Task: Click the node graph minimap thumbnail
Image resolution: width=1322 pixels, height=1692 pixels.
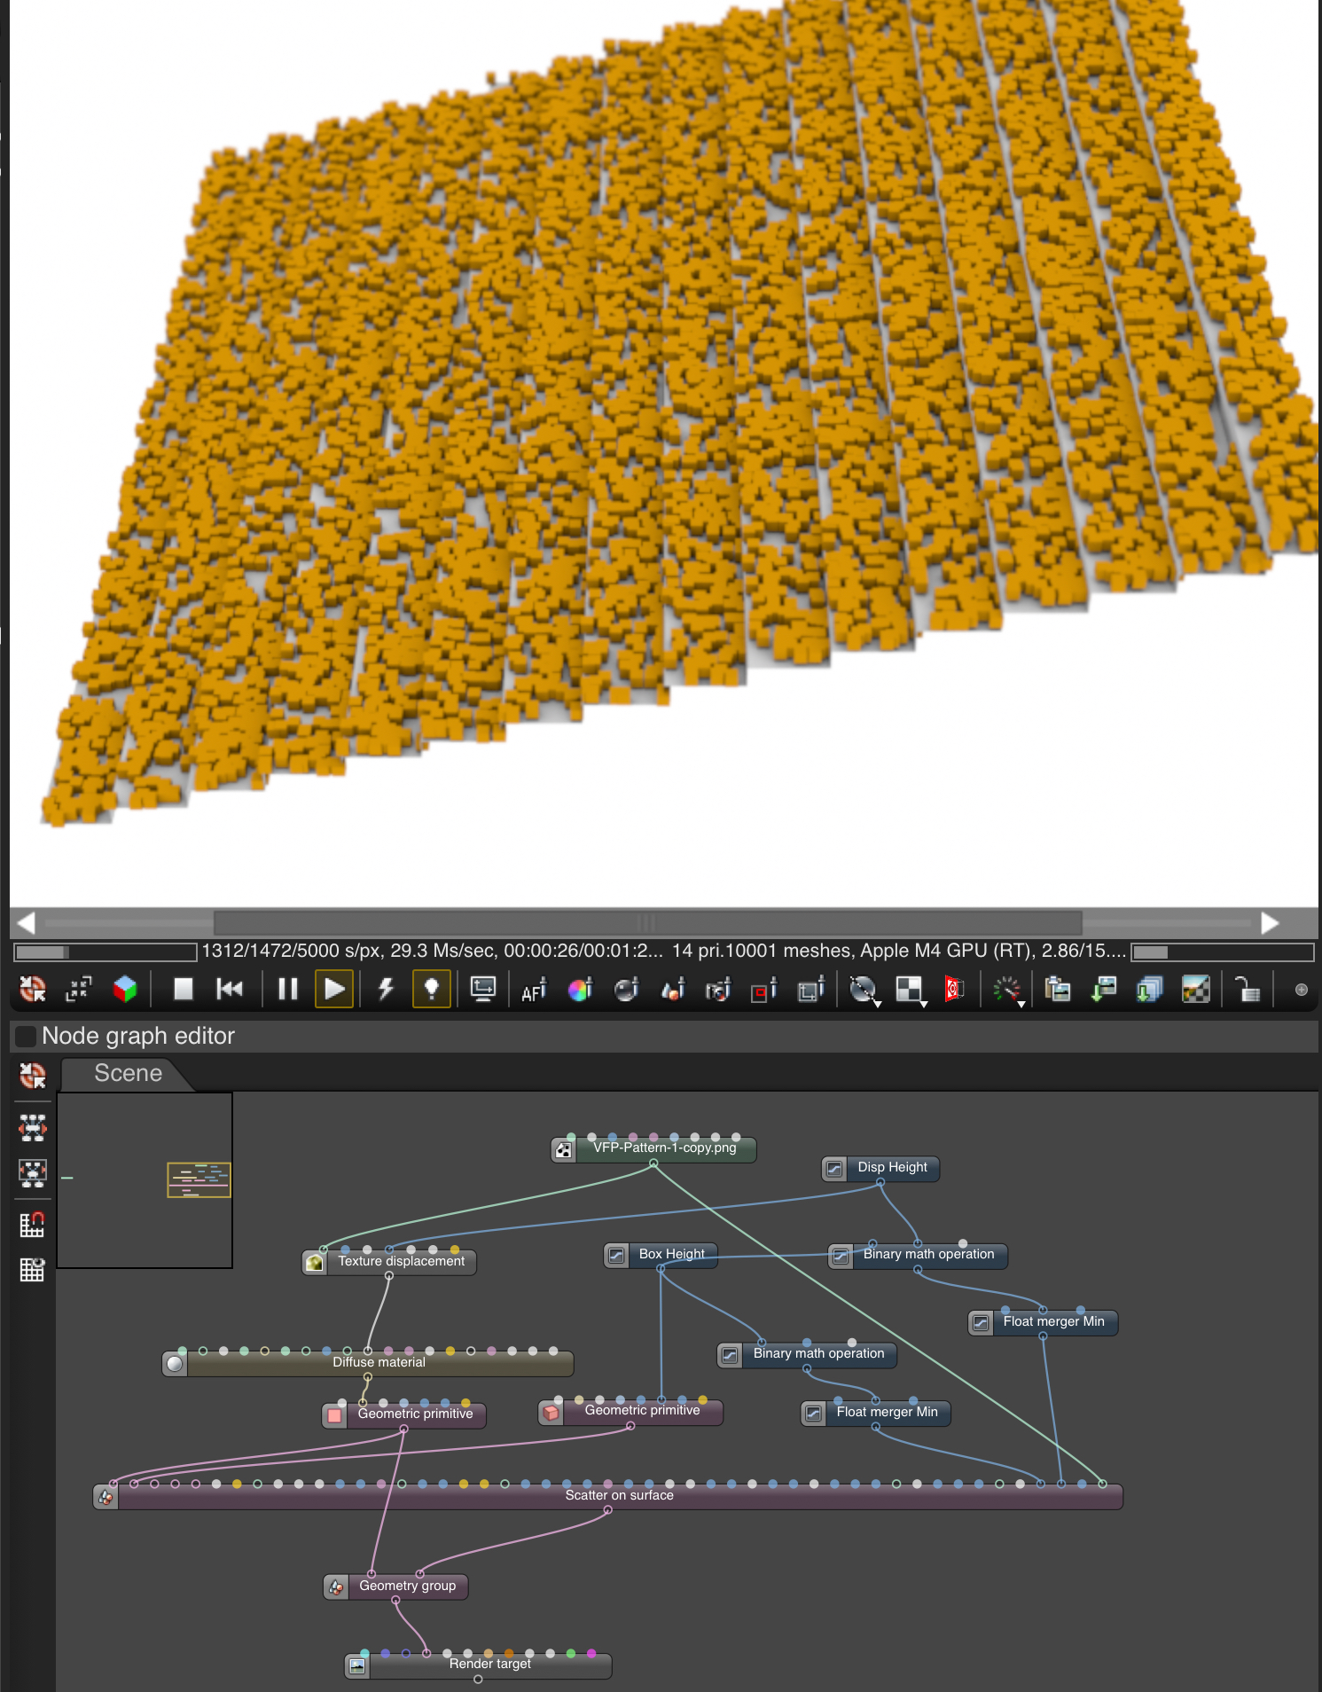Action: click(145, 1180)
